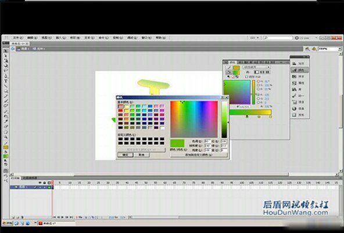The height and width of the screenshot is (233, 344).
Task: Select the H hue radio button
Action: pos(258,81)
